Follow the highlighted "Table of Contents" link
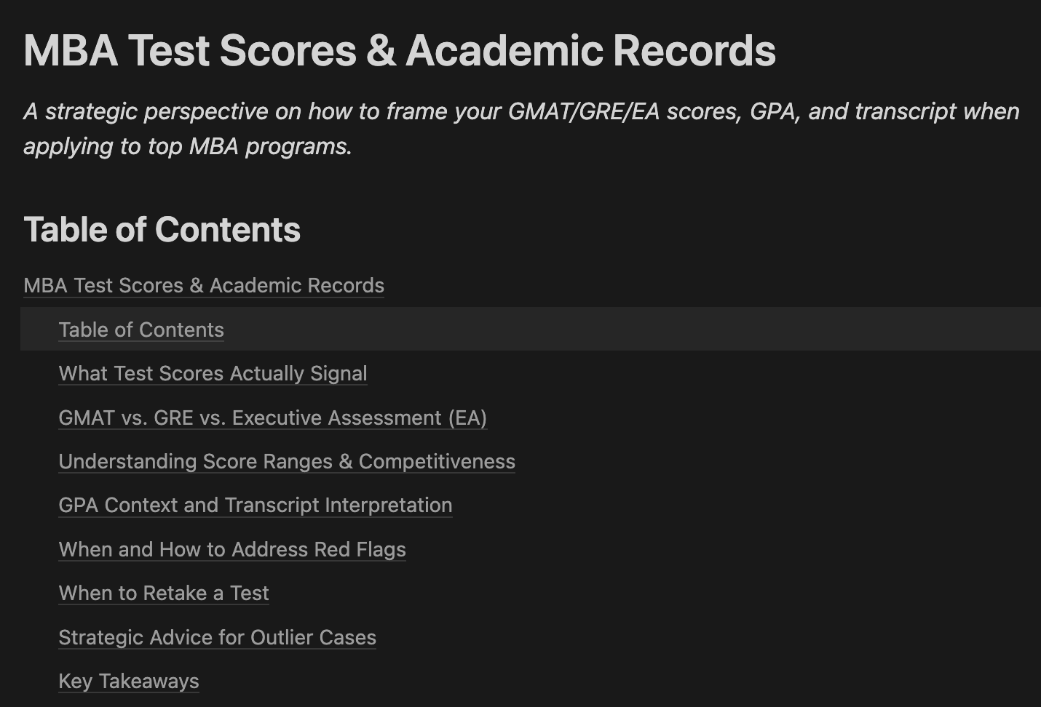The width and height of the screenshot is (1041, 707). click(141, 329)
